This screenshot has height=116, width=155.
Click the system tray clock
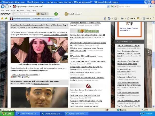pyautogui.click(x=149, y=114)
